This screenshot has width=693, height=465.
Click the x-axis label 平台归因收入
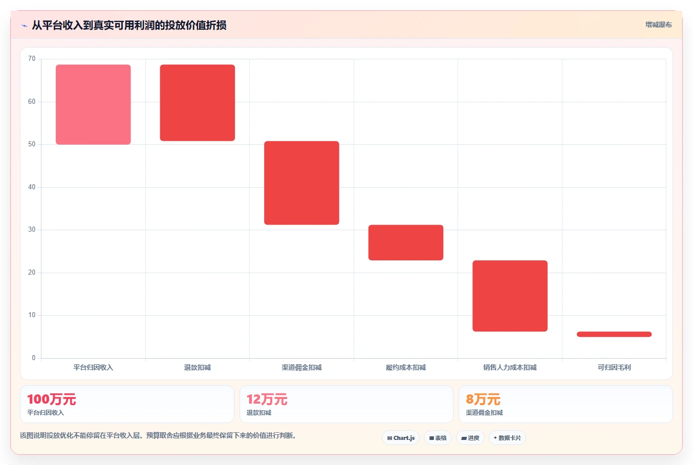(x=93, y=367)
